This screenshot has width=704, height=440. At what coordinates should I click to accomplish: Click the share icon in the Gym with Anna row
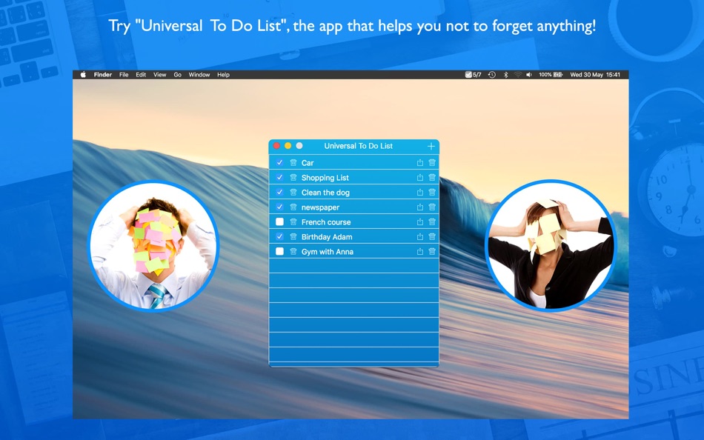pyautogui.click(x=419, y=251)
